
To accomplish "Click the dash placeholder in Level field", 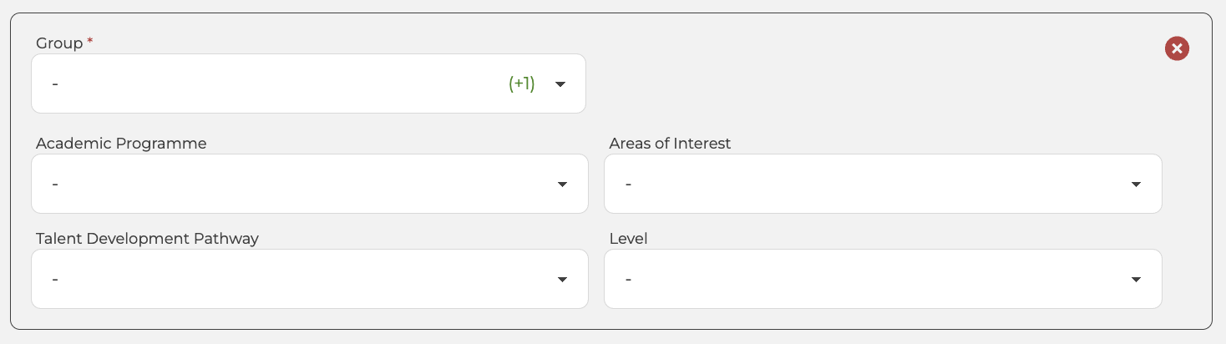I will pyautogui.click(x=628, y=280).
